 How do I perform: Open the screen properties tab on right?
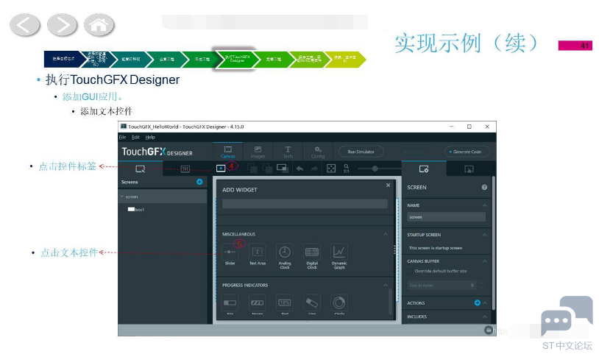pyautogui.click(x=424, y=169)
